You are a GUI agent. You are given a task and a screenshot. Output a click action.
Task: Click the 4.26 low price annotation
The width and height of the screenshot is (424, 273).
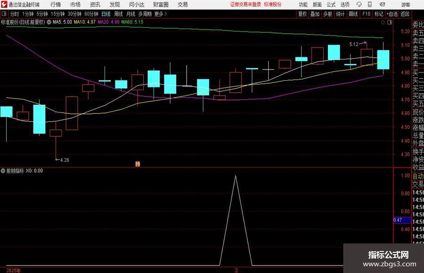click(65, 160)
